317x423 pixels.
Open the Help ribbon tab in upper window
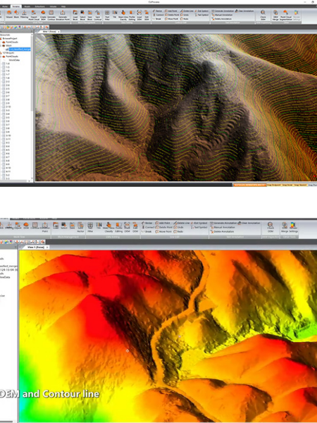pos(63,6)
